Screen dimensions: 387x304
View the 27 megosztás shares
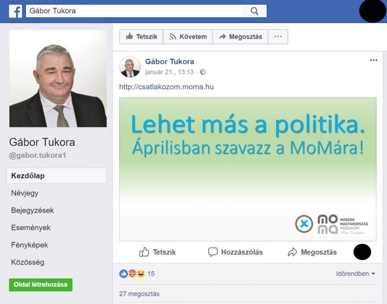click(139, 294)
